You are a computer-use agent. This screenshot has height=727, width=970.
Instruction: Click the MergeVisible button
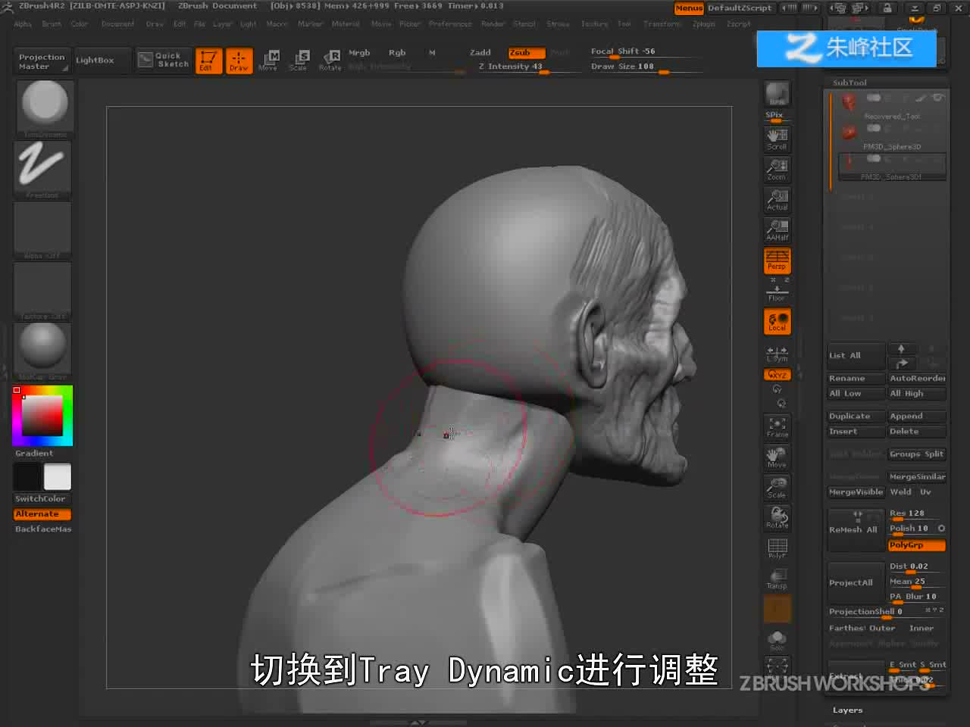click(856, 492)
